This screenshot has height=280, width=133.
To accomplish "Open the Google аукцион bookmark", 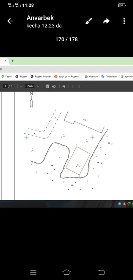I will pyautogui.click(x=127, y=76).
